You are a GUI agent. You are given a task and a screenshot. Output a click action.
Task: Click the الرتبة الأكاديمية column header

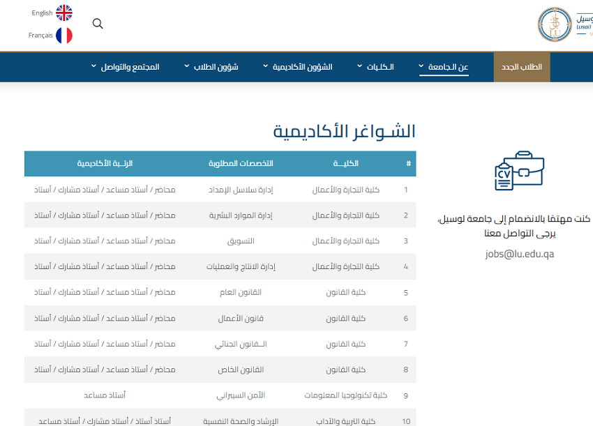105,164
